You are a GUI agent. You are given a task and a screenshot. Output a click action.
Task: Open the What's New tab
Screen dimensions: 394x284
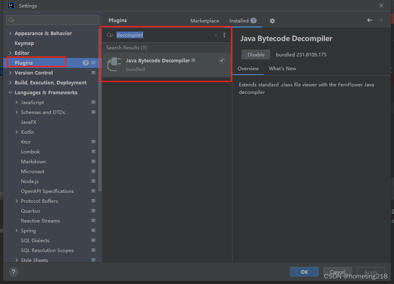point(282,69)
